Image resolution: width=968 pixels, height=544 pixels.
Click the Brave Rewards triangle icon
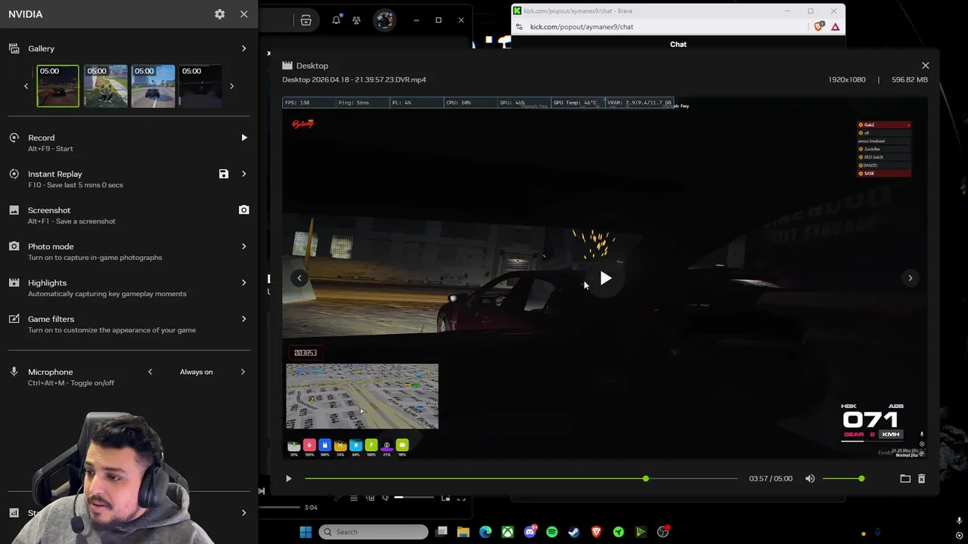pos(835,26)
